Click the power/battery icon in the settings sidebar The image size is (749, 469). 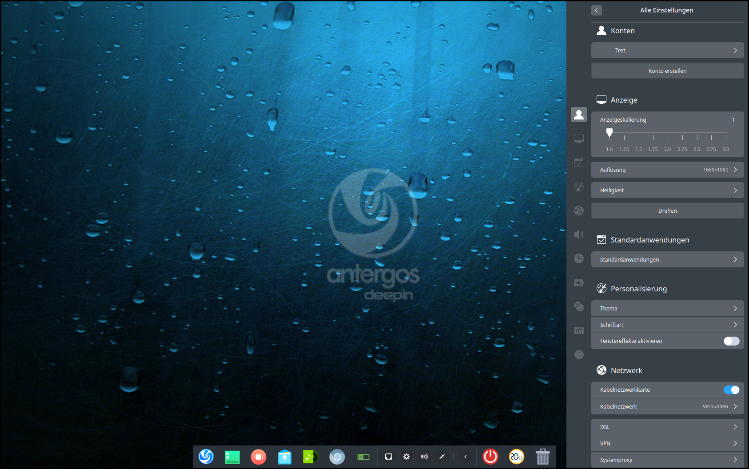[579, 282]
